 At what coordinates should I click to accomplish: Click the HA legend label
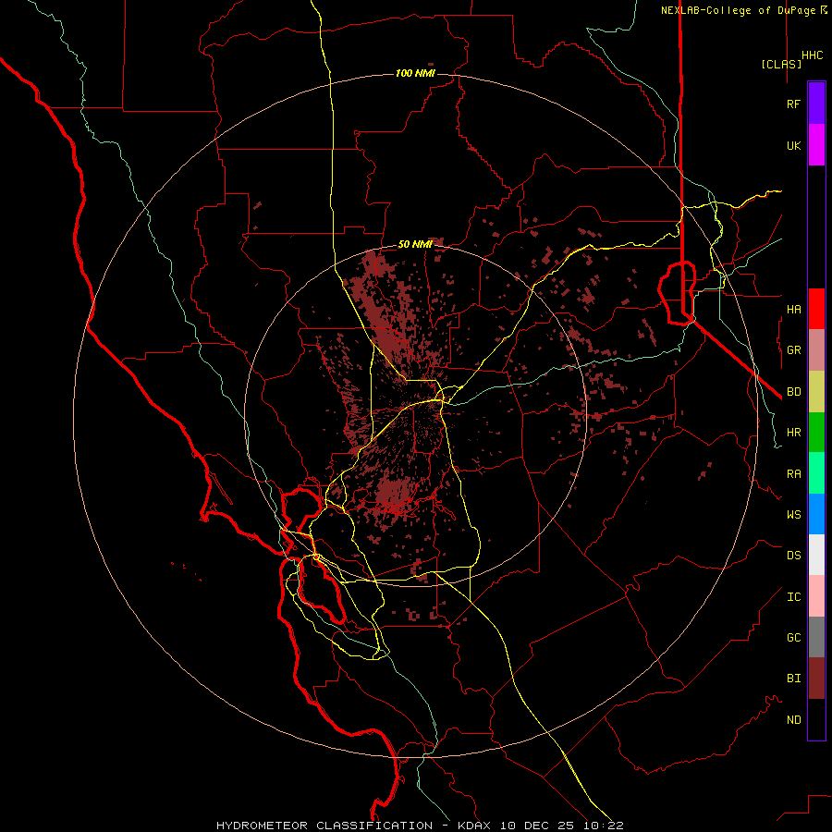click(793, 309)
